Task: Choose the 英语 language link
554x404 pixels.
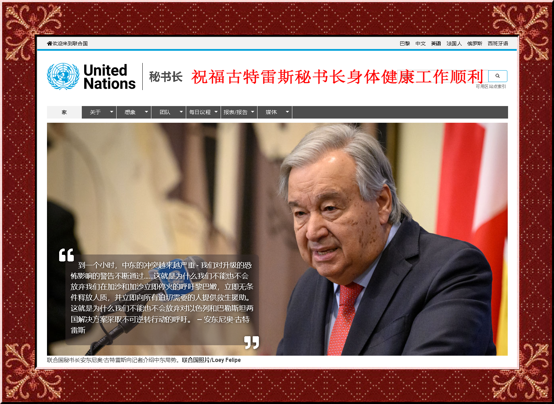Action: point(436,43)
